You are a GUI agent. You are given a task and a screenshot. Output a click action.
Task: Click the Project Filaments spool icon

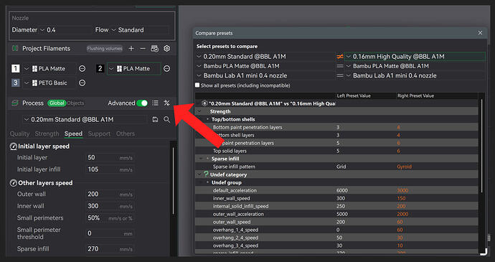pos(15,48)
